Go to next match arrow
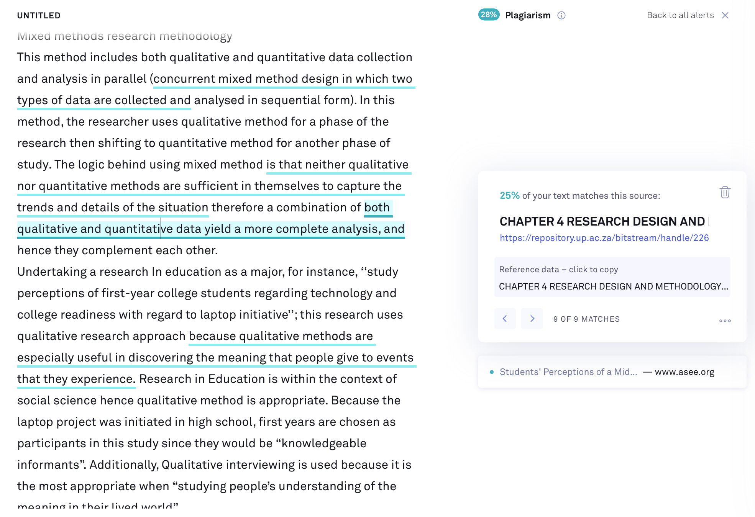 532,319
